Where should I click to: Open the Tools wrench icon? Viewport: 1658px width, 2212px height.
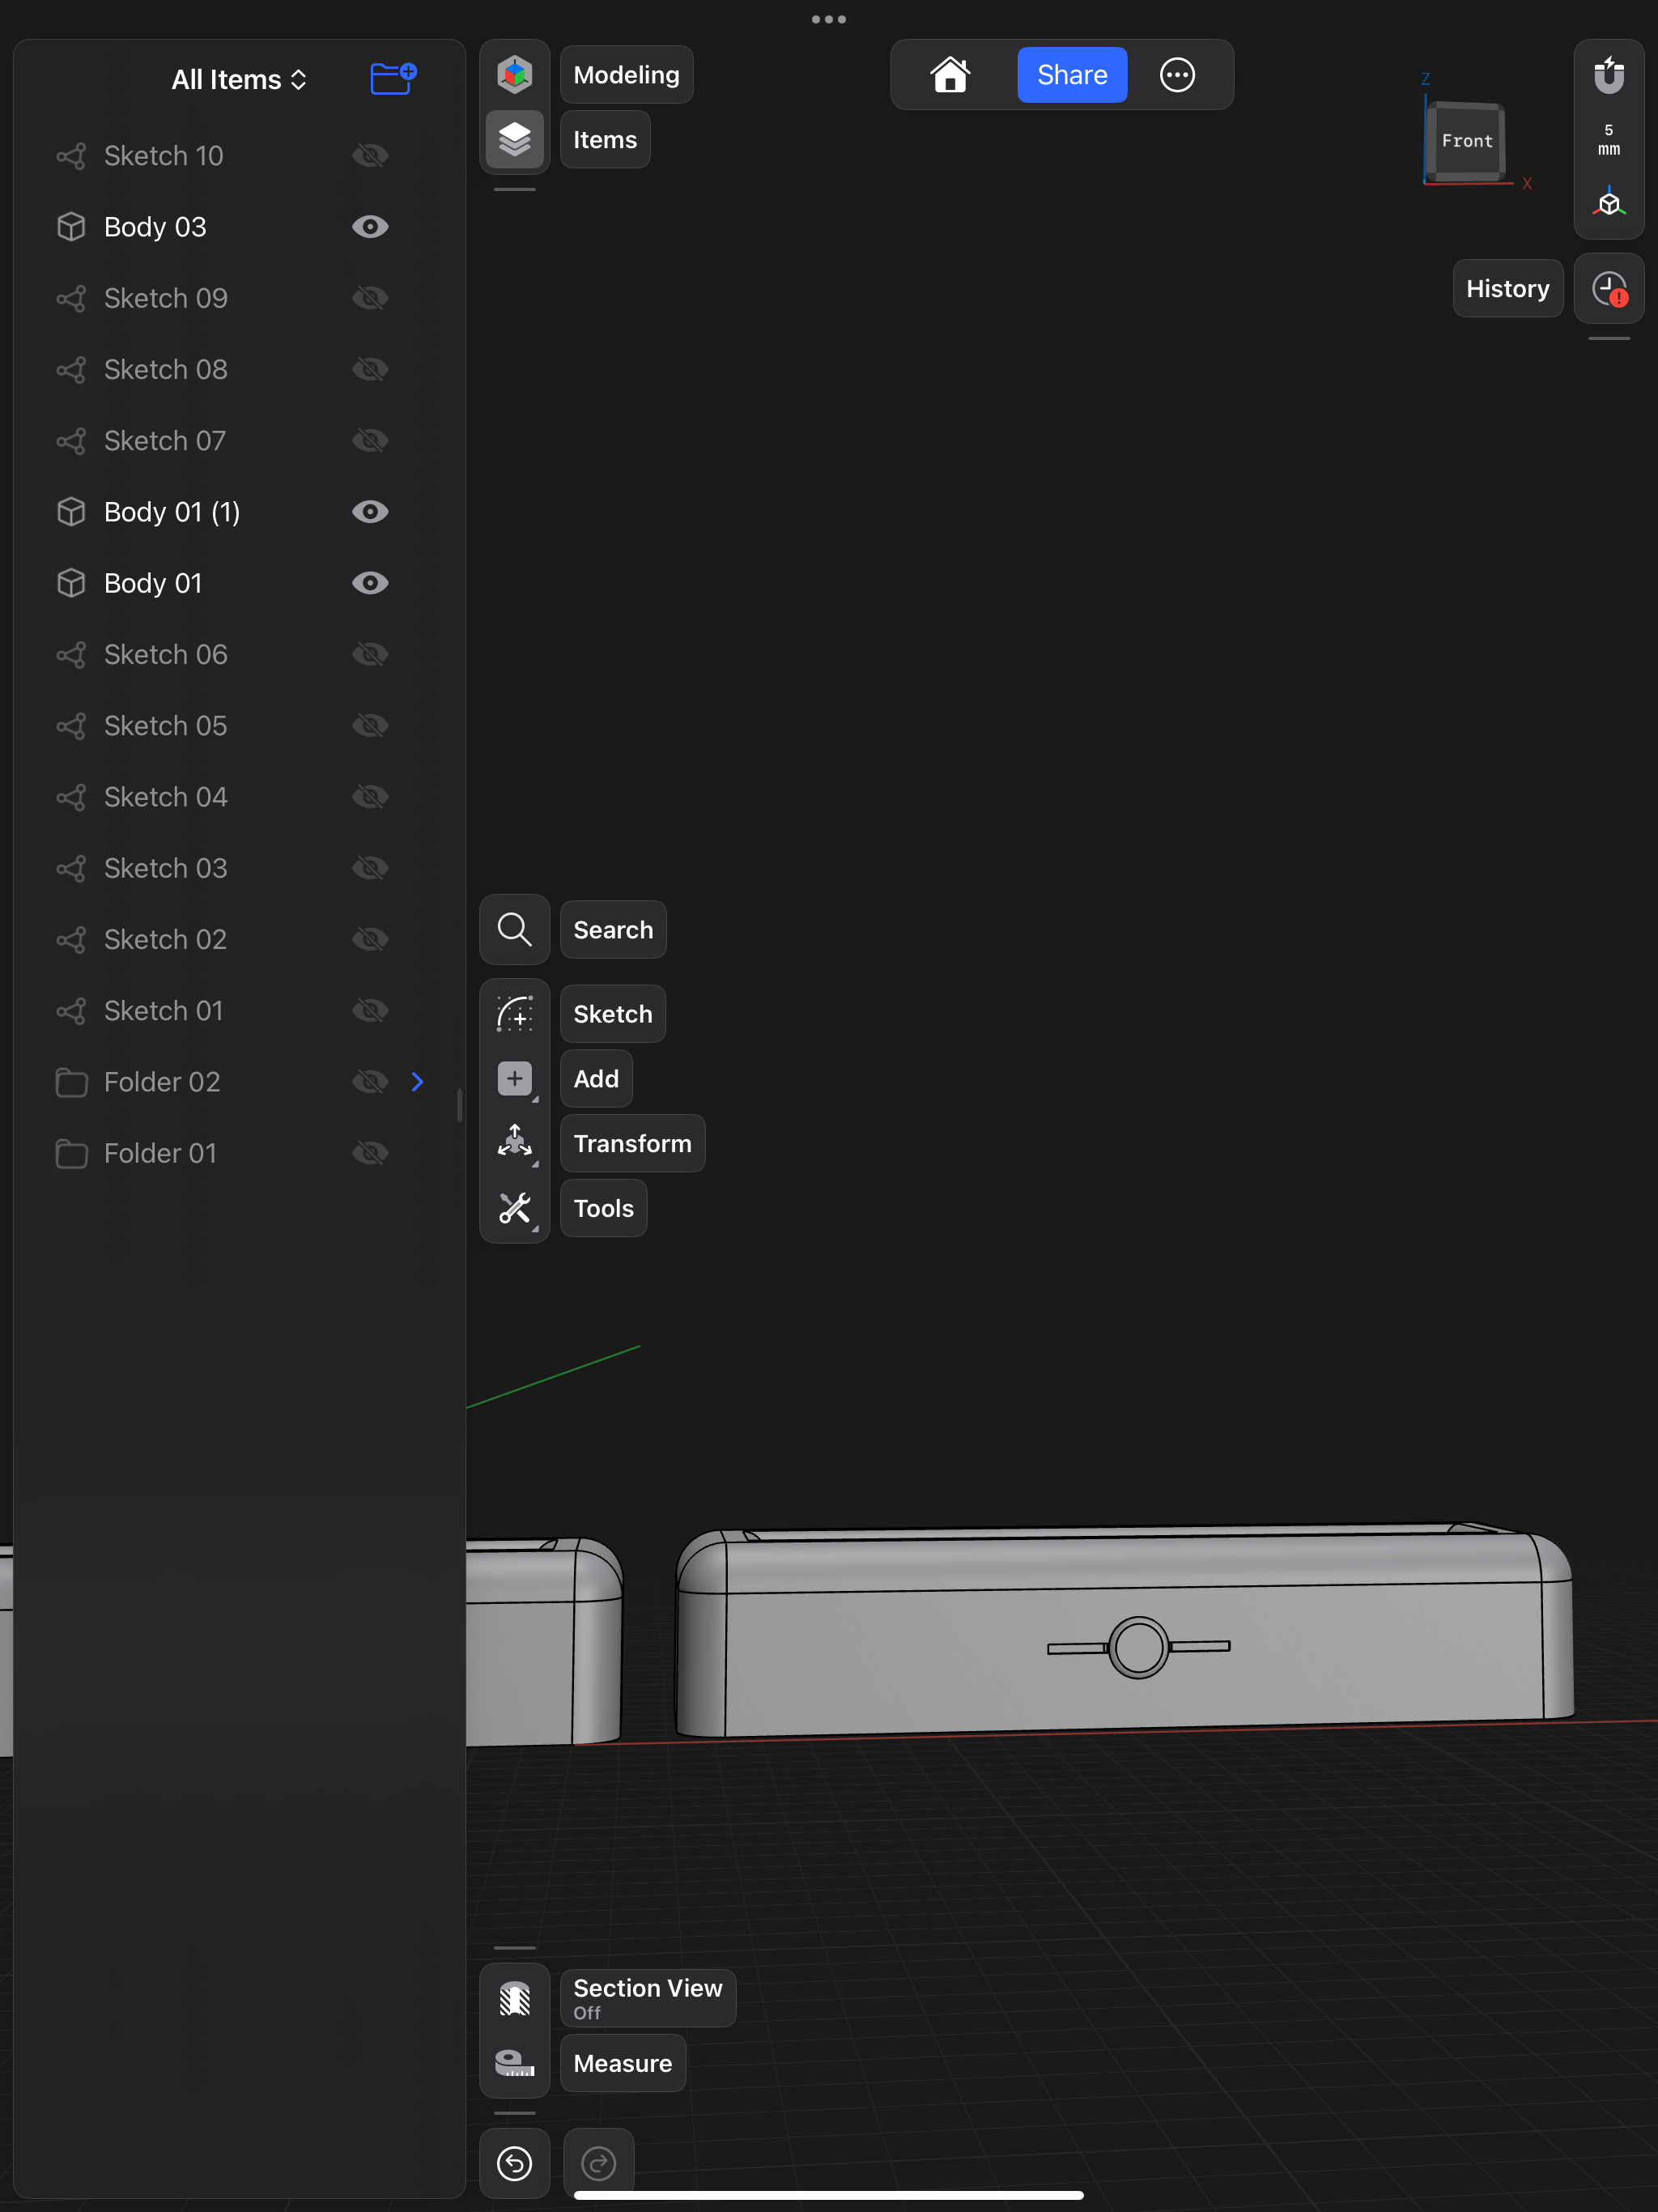514,1208
